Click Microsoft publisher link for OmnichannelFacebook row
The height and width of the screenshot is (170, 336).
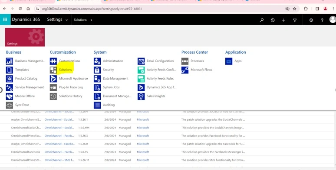point(143,152)
